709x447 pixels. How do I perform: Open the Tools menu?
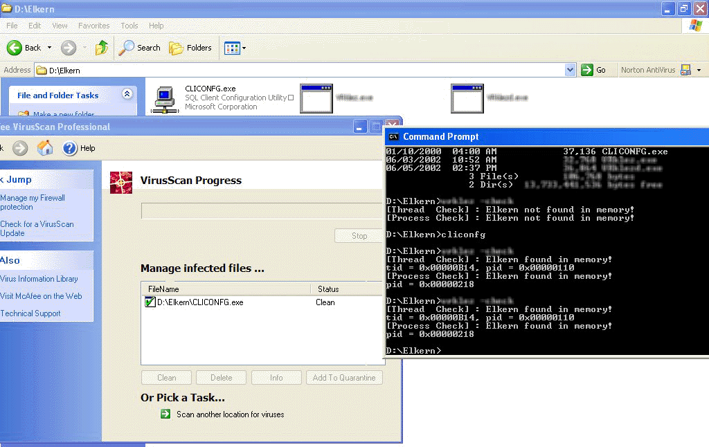(x=129, y=26)
